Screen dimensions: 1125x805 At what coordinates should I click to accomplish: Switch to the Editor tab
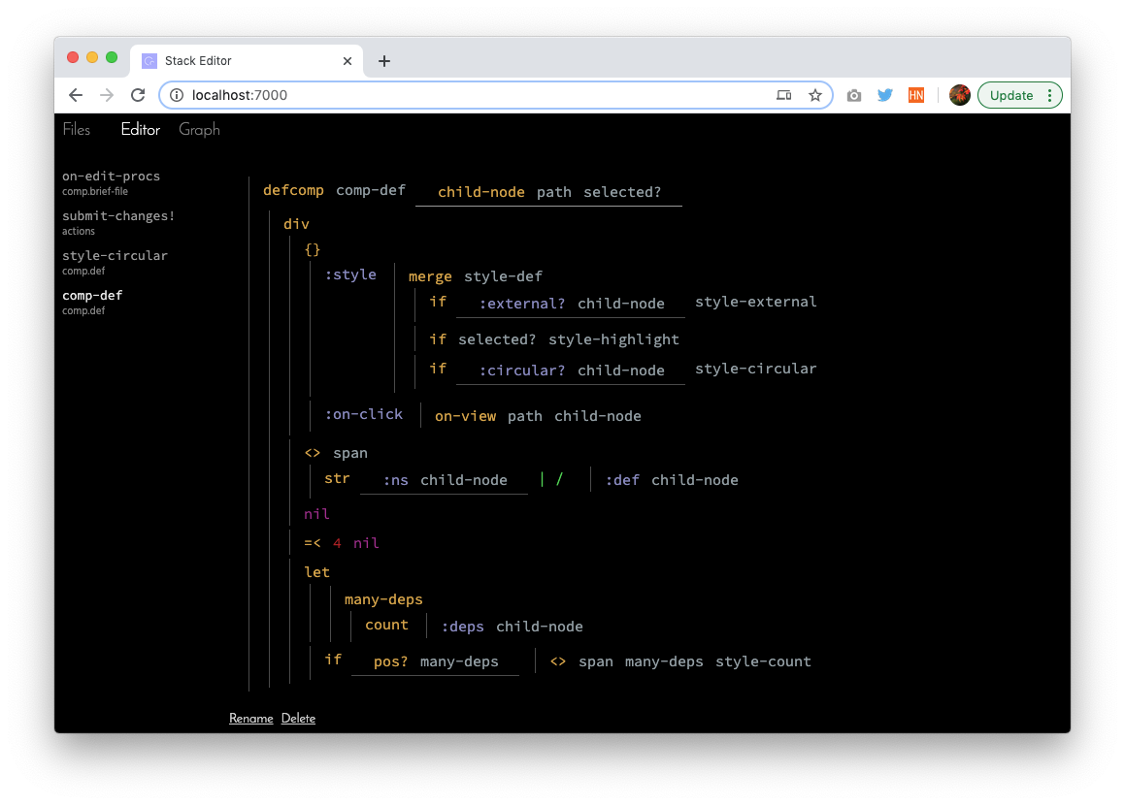tap(140, 130)
